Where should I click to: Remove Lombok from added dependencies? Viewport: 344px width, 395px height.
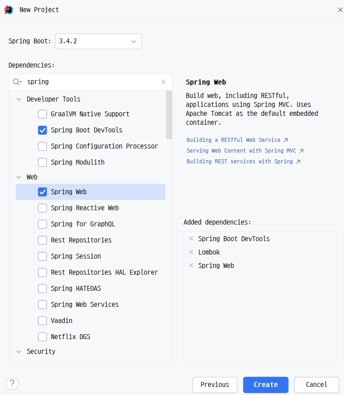click(x=191, y=252)
